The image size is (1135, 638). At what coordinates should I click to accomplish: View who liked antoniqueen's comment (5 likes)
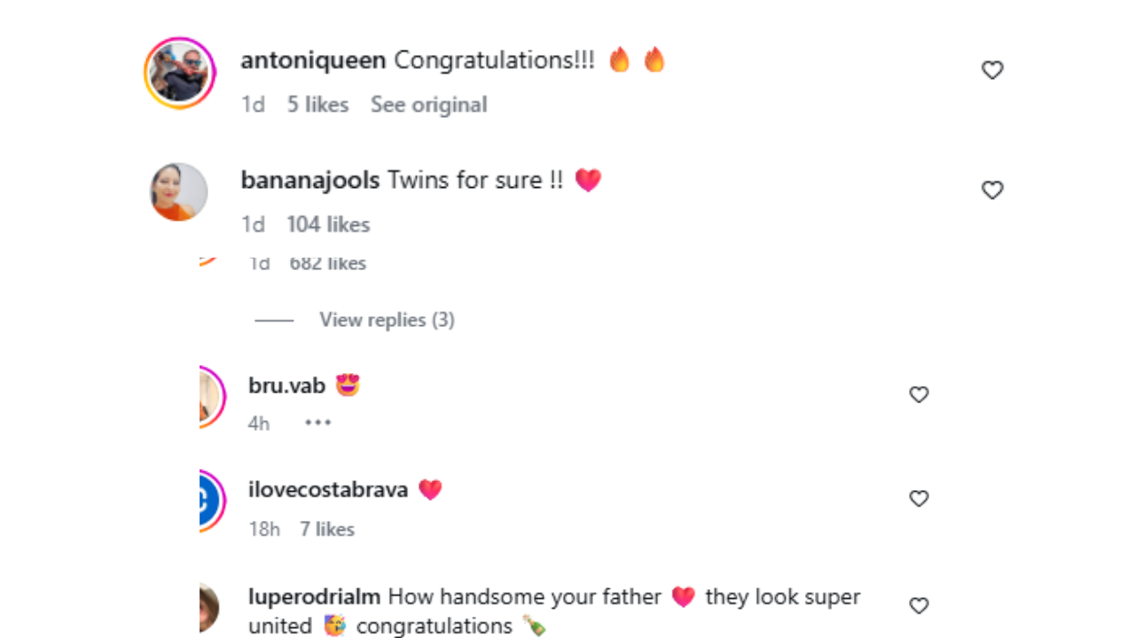point(317,105)
